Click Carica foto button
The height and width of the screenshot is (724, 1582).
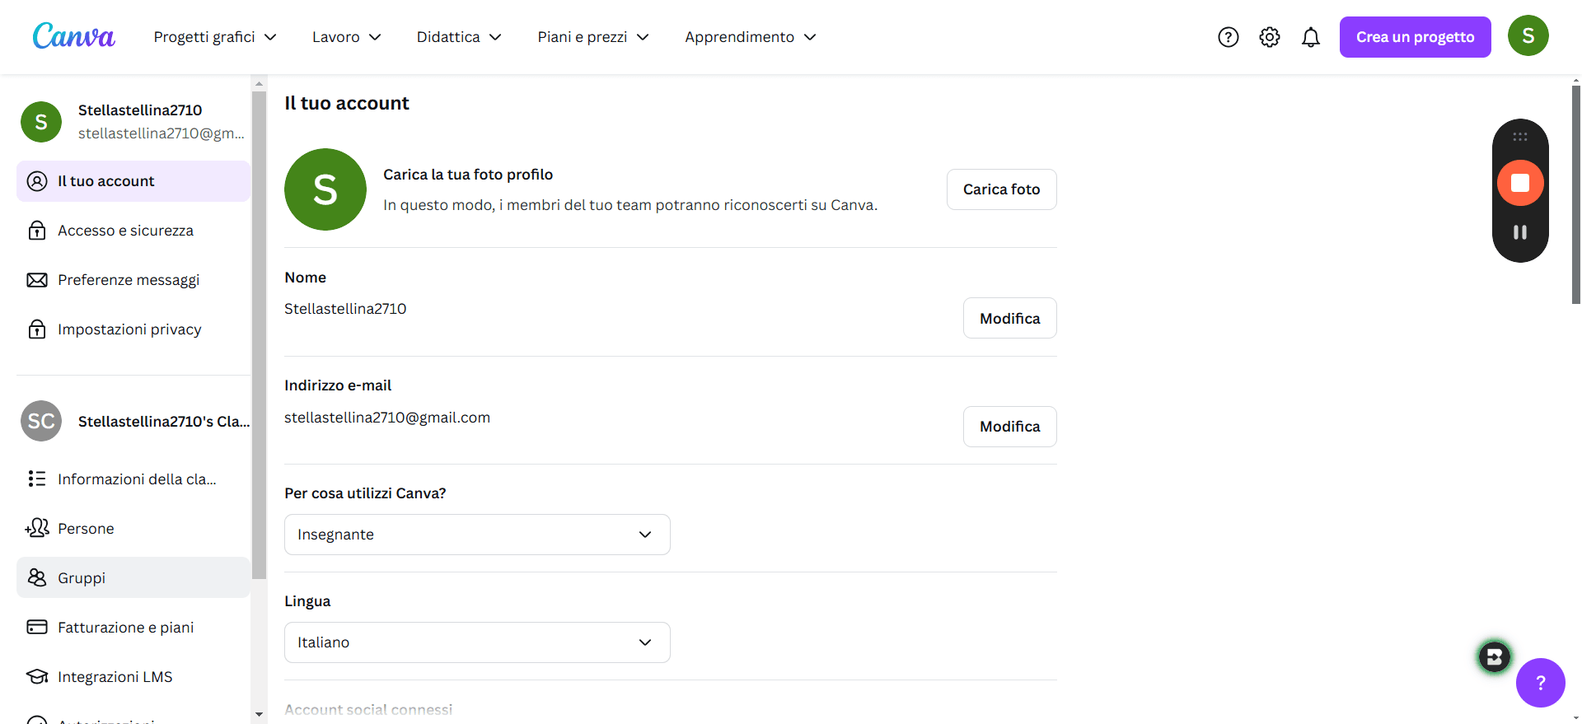point(1001,189)
